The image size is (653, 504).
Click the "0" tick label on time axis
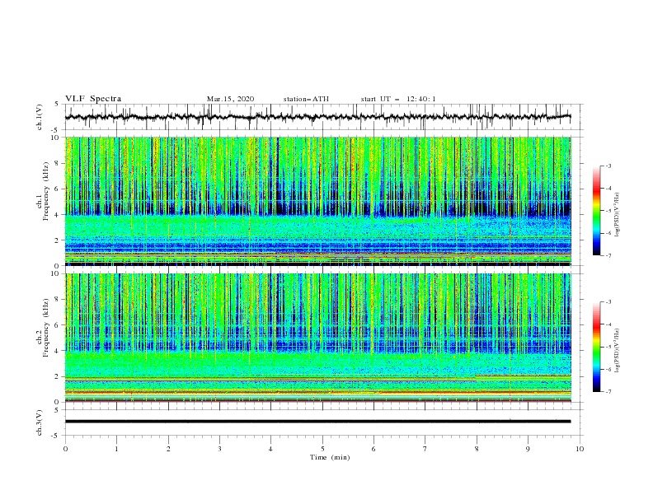tap(65, 449)
